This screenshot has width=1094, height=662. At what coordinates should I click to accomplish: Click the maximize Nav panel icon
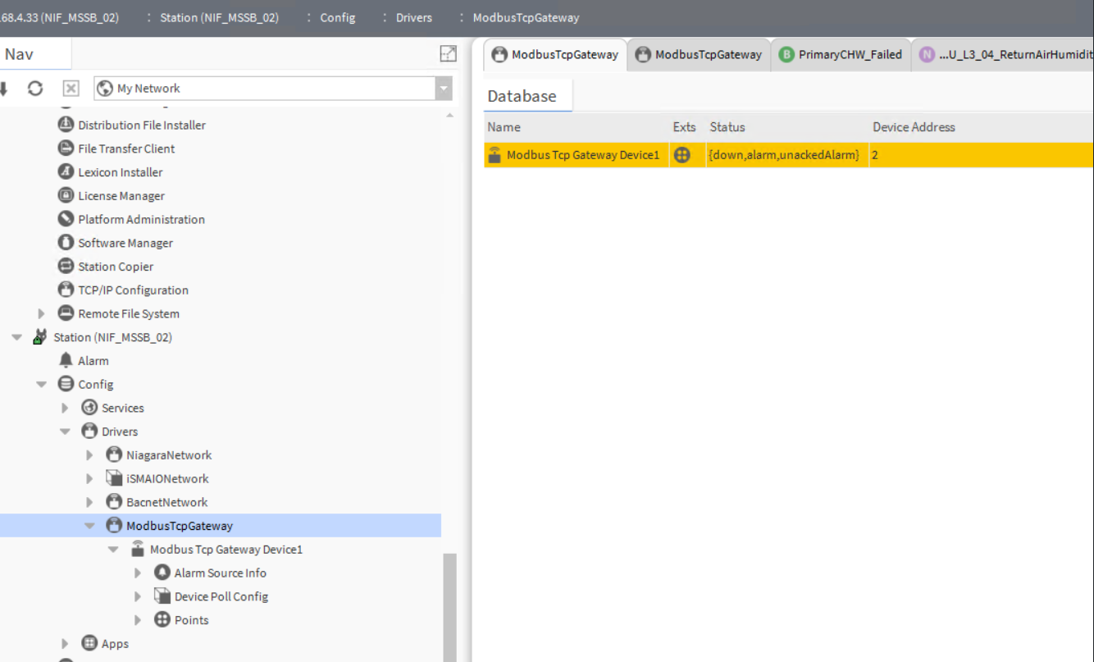pyautogui.click(x=448, y=54)
